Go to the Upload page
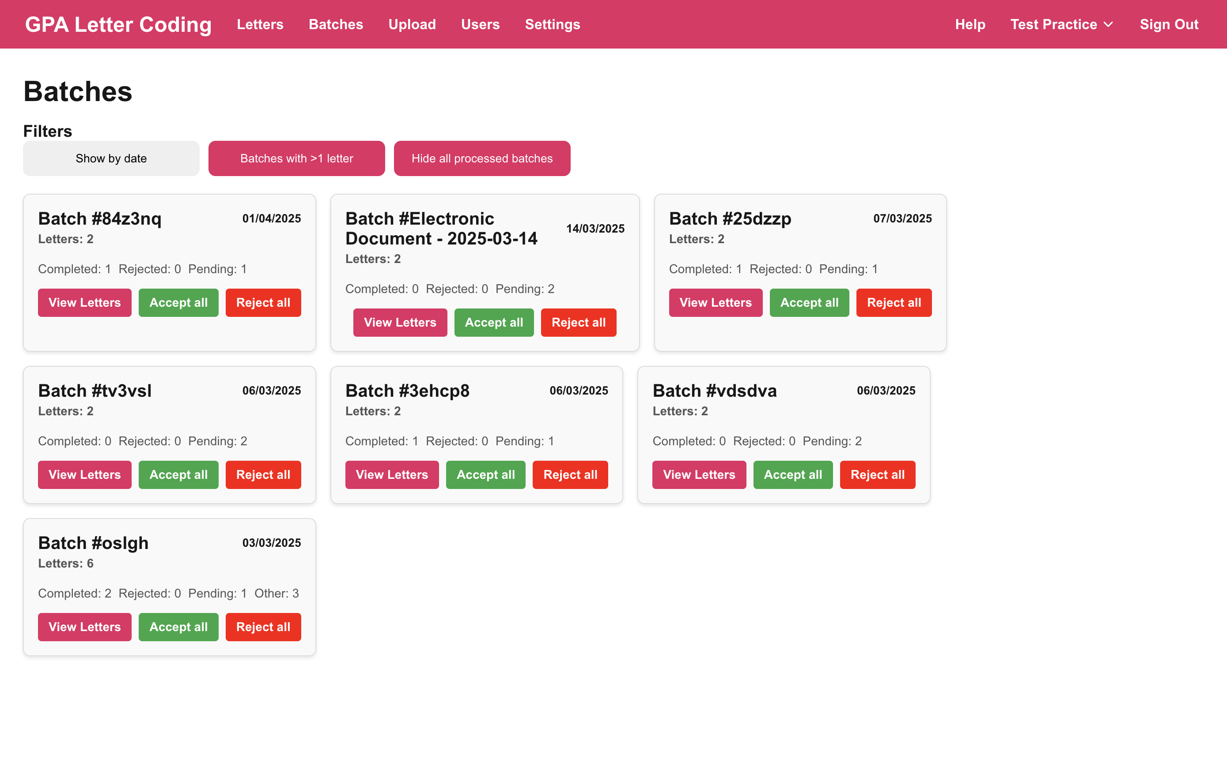 coord(412,24)
